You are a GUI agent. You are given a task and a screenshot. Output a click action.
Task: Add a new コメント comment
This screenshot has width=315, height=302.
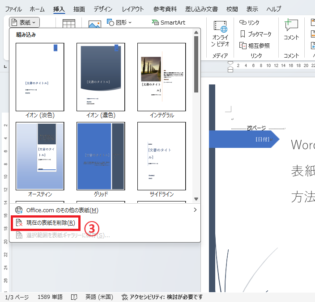coord(291,29)
